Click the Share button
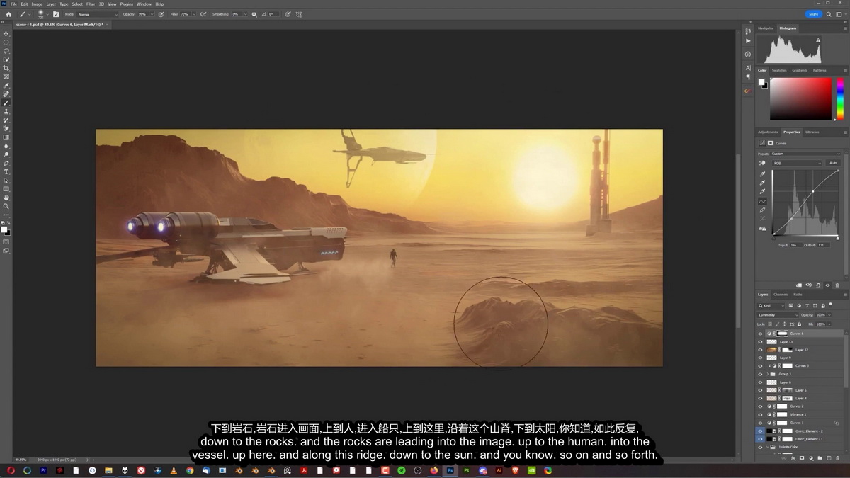The image size is (850, 478). click(x=813, y=14)
